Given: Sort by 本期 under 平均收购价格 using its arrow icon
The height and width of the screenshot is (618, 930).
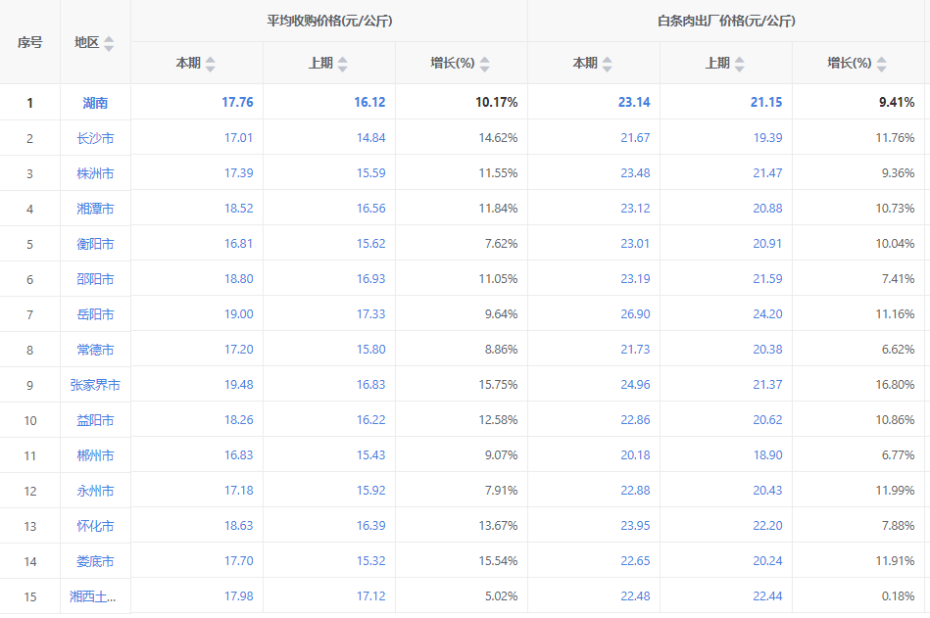Looking at the screenshot, I should pos(210,64).
